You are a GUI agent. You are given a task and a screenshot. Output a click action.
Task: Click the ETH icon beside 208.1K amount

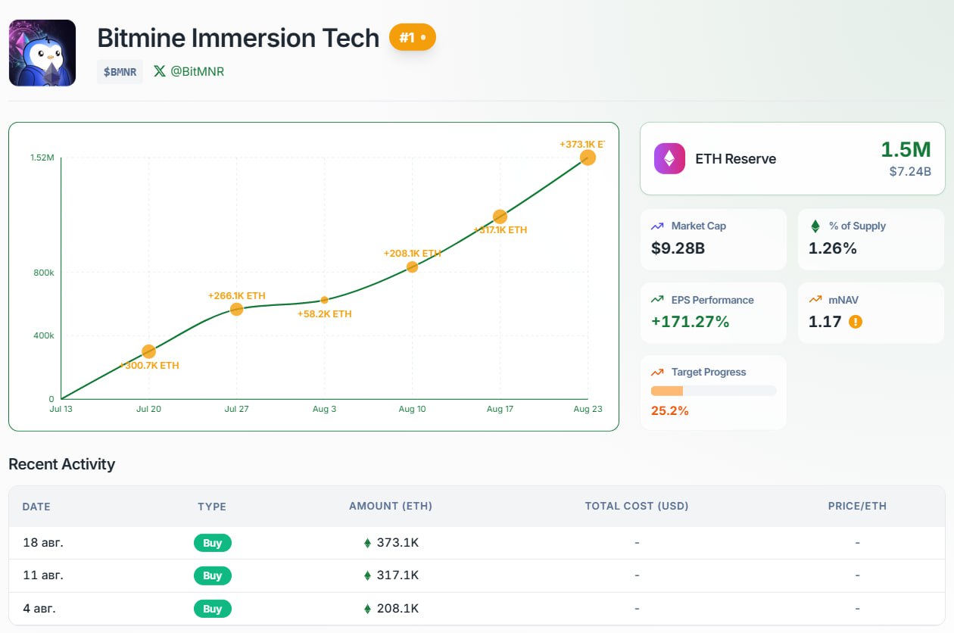[368, 609]
